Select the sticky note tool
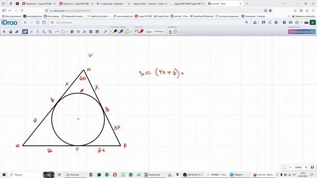The height and width of the screenshot is (178, 317). [x=72, y=32]
